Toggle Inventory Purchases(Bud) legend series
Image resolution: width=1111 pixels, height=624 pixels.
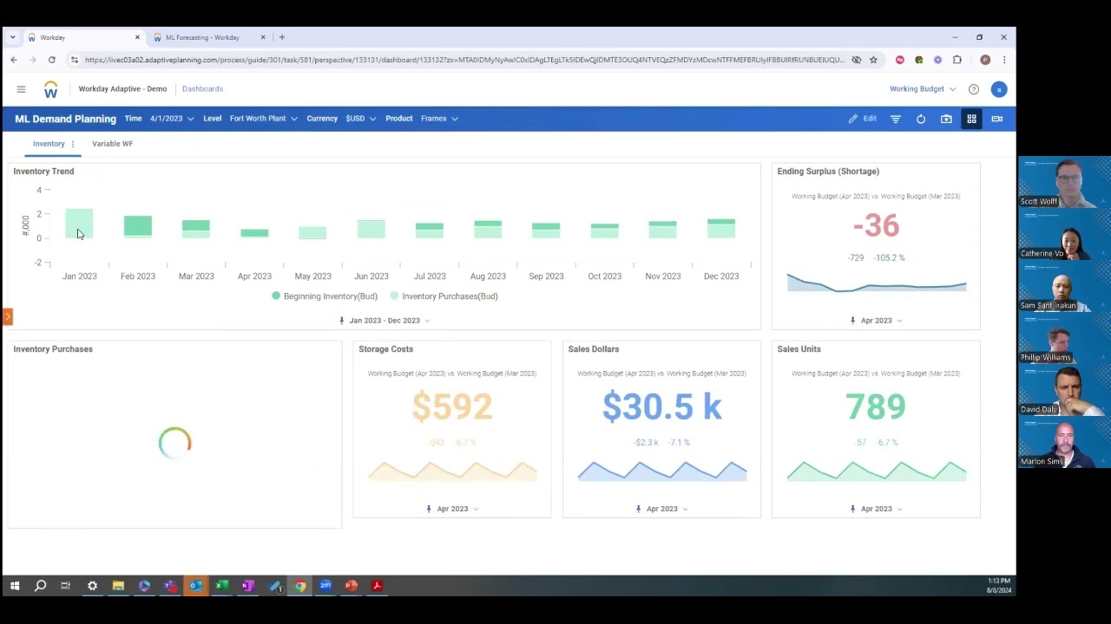pyautogui.click(x=444, y=296)
